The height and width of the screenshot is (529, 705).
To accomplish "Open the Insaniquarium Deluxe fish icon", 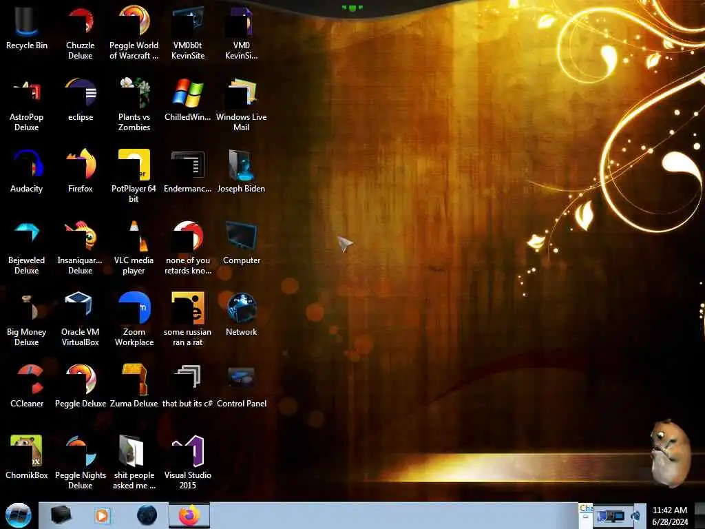I will pyautogui.click(x=80, y=248).
